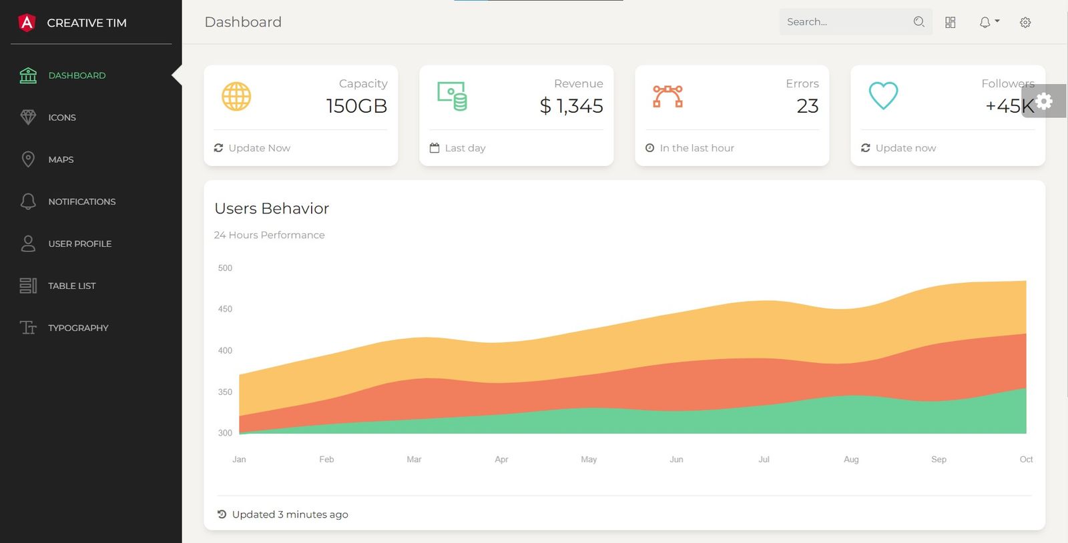1068x543 pixels.
Task: Click the Angular logo beside Creative Tim
Action: [27, 23]
